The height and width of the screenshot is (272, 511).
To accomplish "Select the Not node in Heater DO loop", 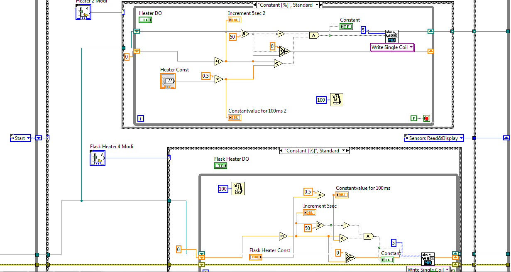I will click(x=281, y=34).
